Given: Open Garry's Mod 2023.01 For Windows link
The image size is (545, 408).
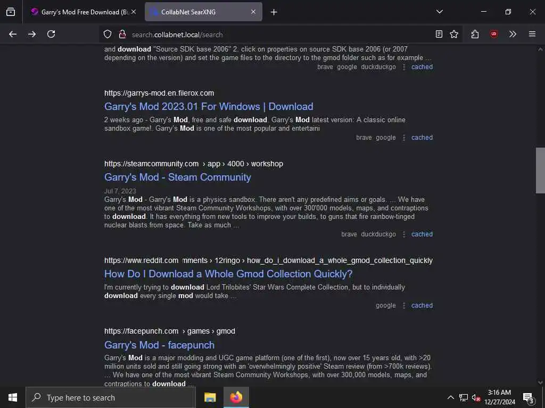Looking at the screenshot, I should point(209,106).
